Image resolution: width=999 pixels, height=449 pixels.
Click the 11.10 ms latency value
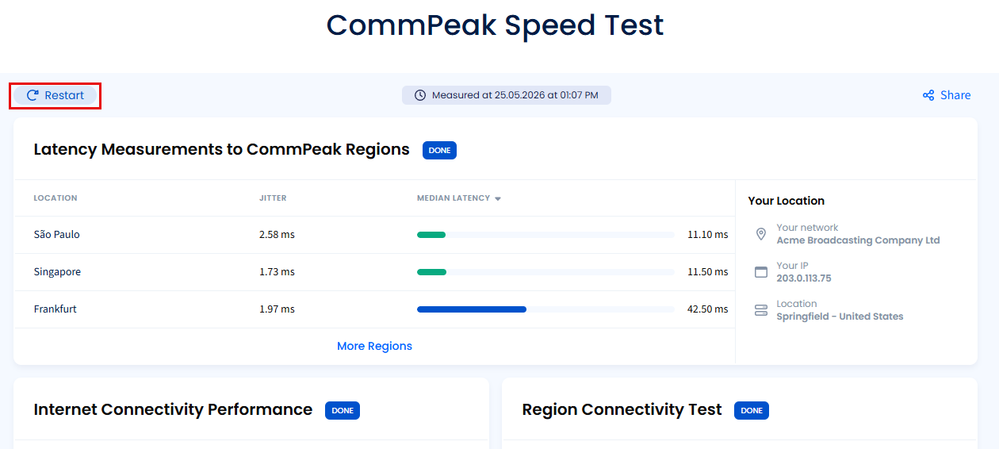707,235
